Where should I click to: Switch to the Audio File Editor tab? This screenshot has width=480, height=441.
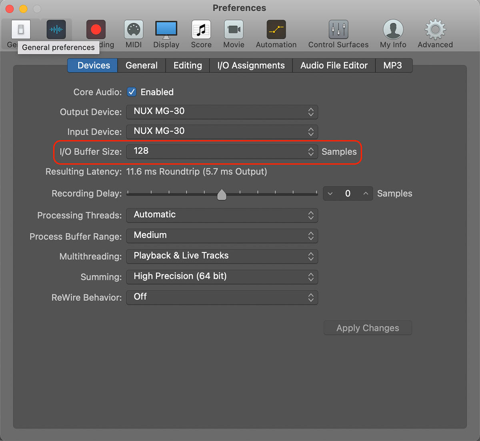[334, 66]
